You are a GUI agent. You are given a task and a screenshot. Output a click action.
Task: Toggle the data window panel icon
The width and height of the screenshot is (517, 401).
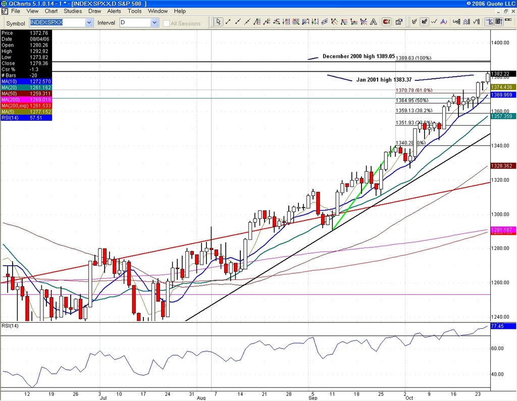pyautogui.click(x=499, y=22)
